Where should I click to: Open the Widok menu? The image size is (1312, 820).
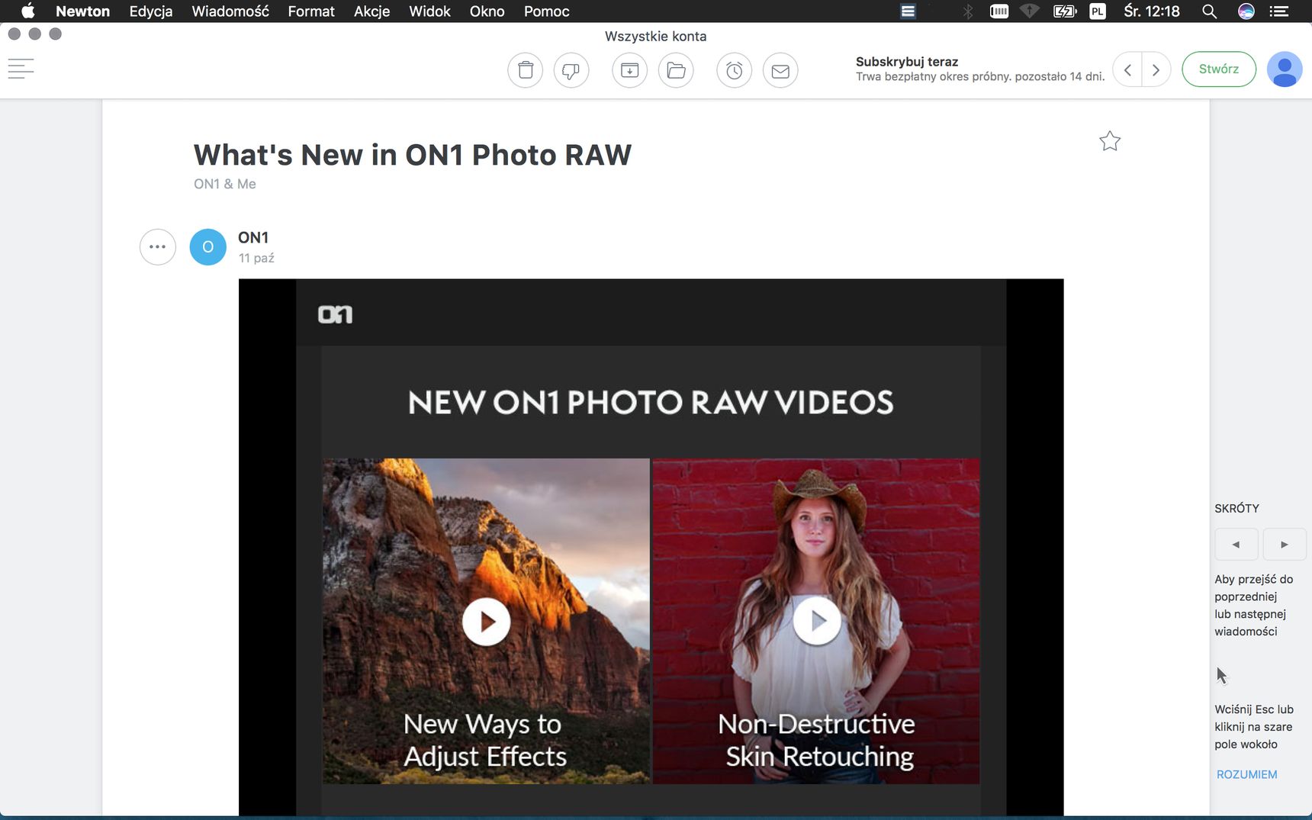[429, 11]
